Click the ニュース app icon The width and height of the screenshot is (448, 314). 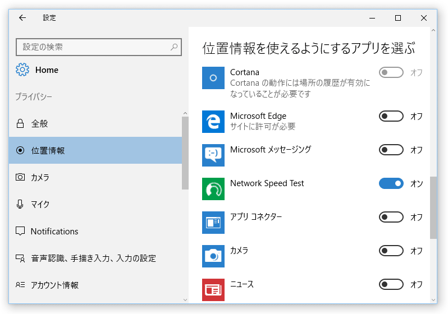(x=213, y=290)
